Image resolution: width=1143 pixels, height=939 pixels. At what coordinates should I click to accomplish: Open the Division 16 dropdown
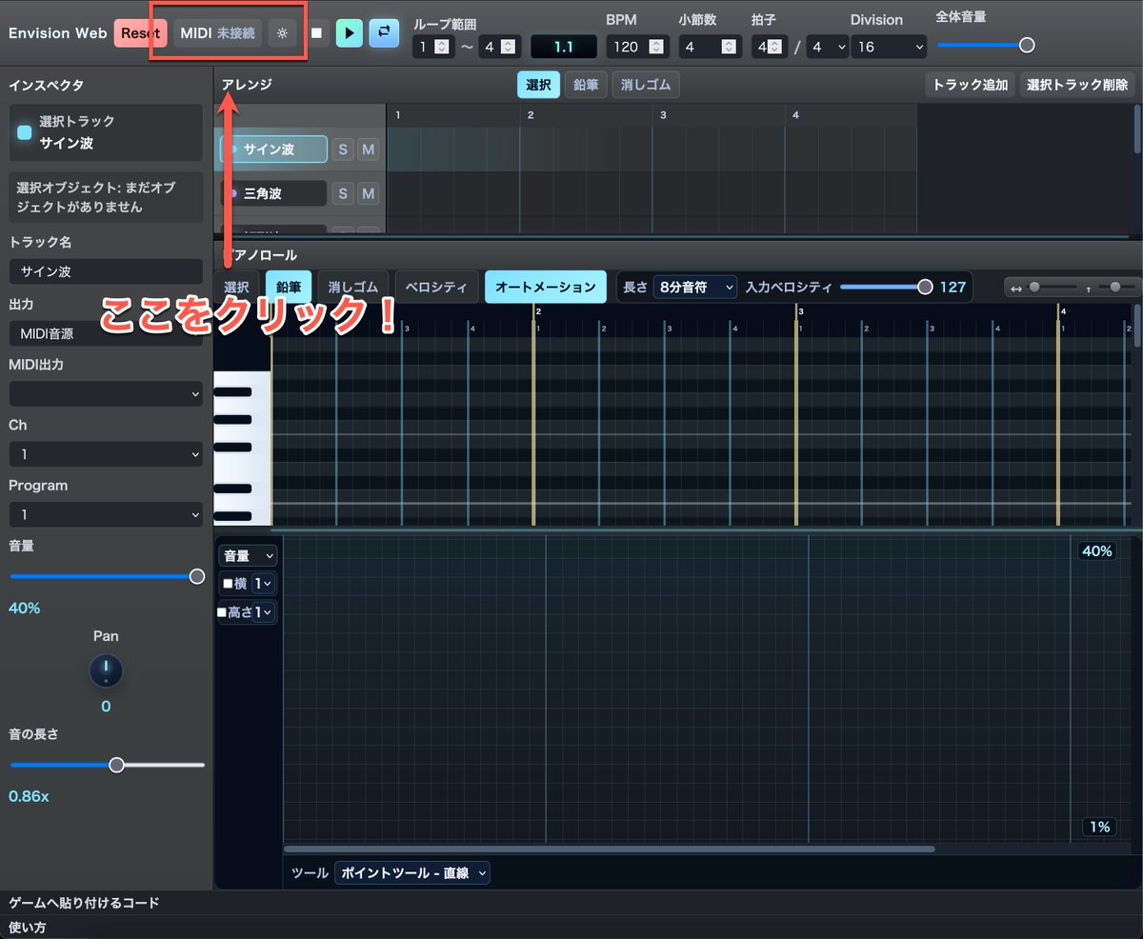tap(889, 46)
